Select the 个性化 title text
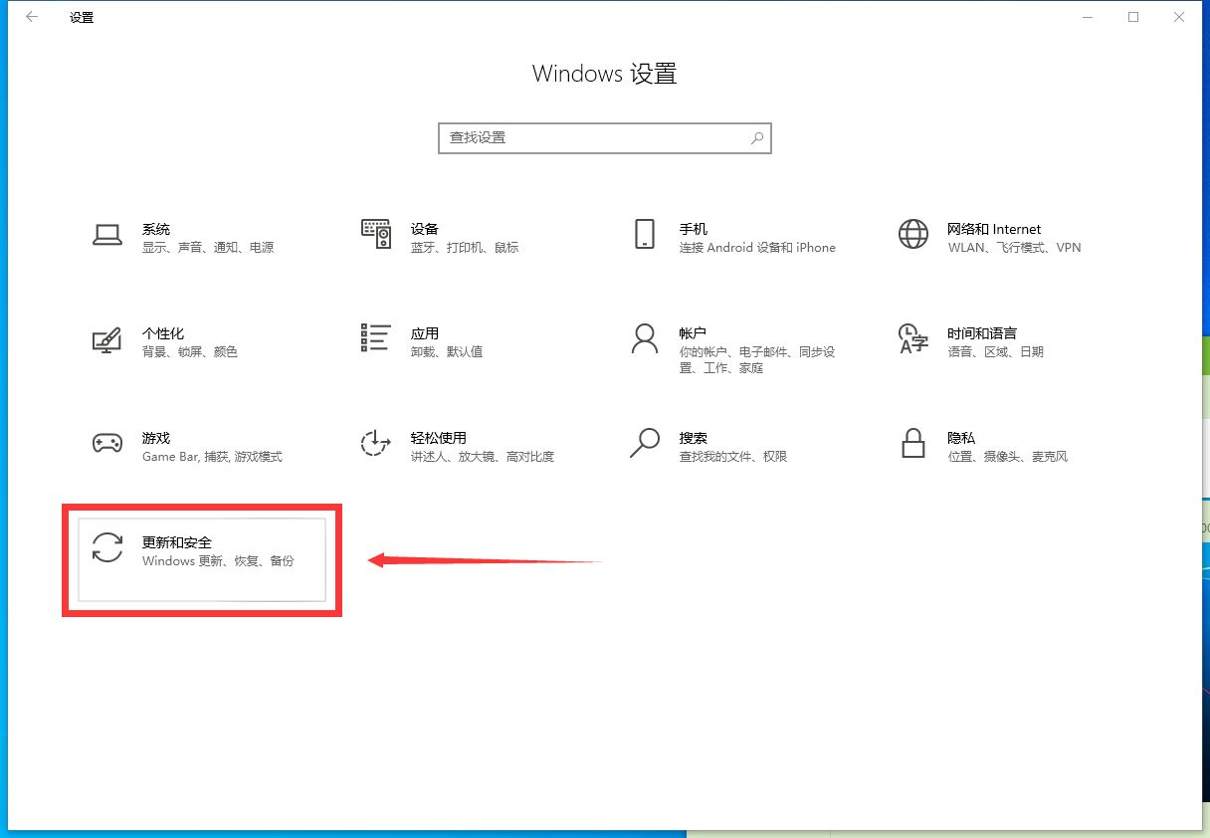The image size is (1210, 838). coord(163,333)
